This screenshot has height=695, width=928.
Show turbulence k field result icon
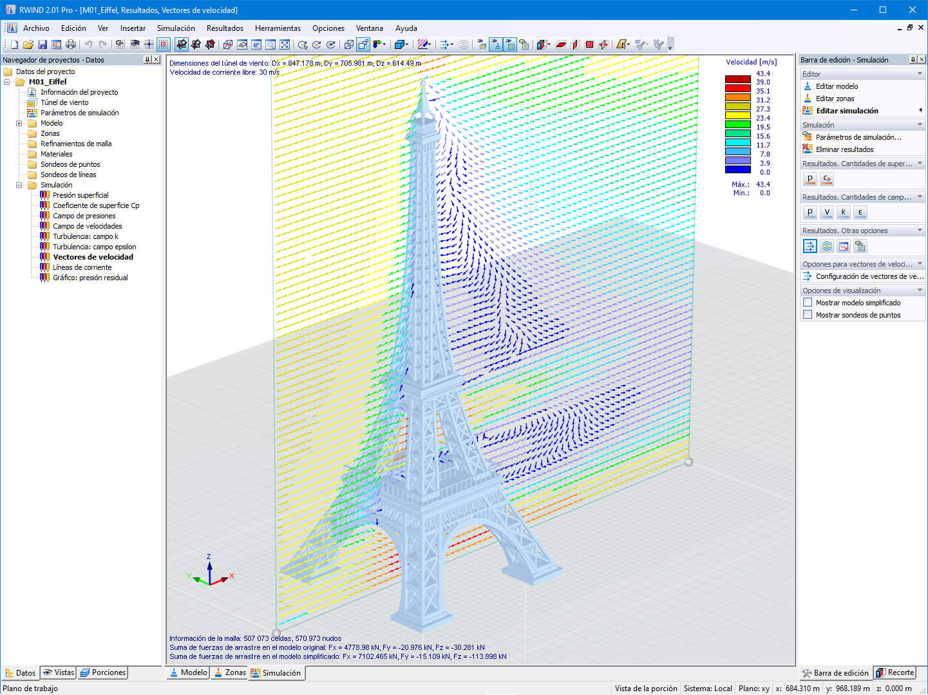[844, 212]
